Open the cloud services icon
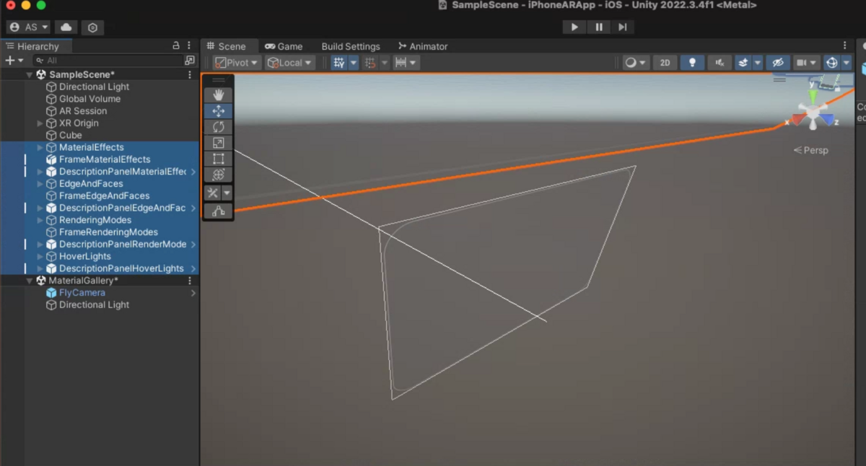The image size is (866, 466). pos(66,27)
